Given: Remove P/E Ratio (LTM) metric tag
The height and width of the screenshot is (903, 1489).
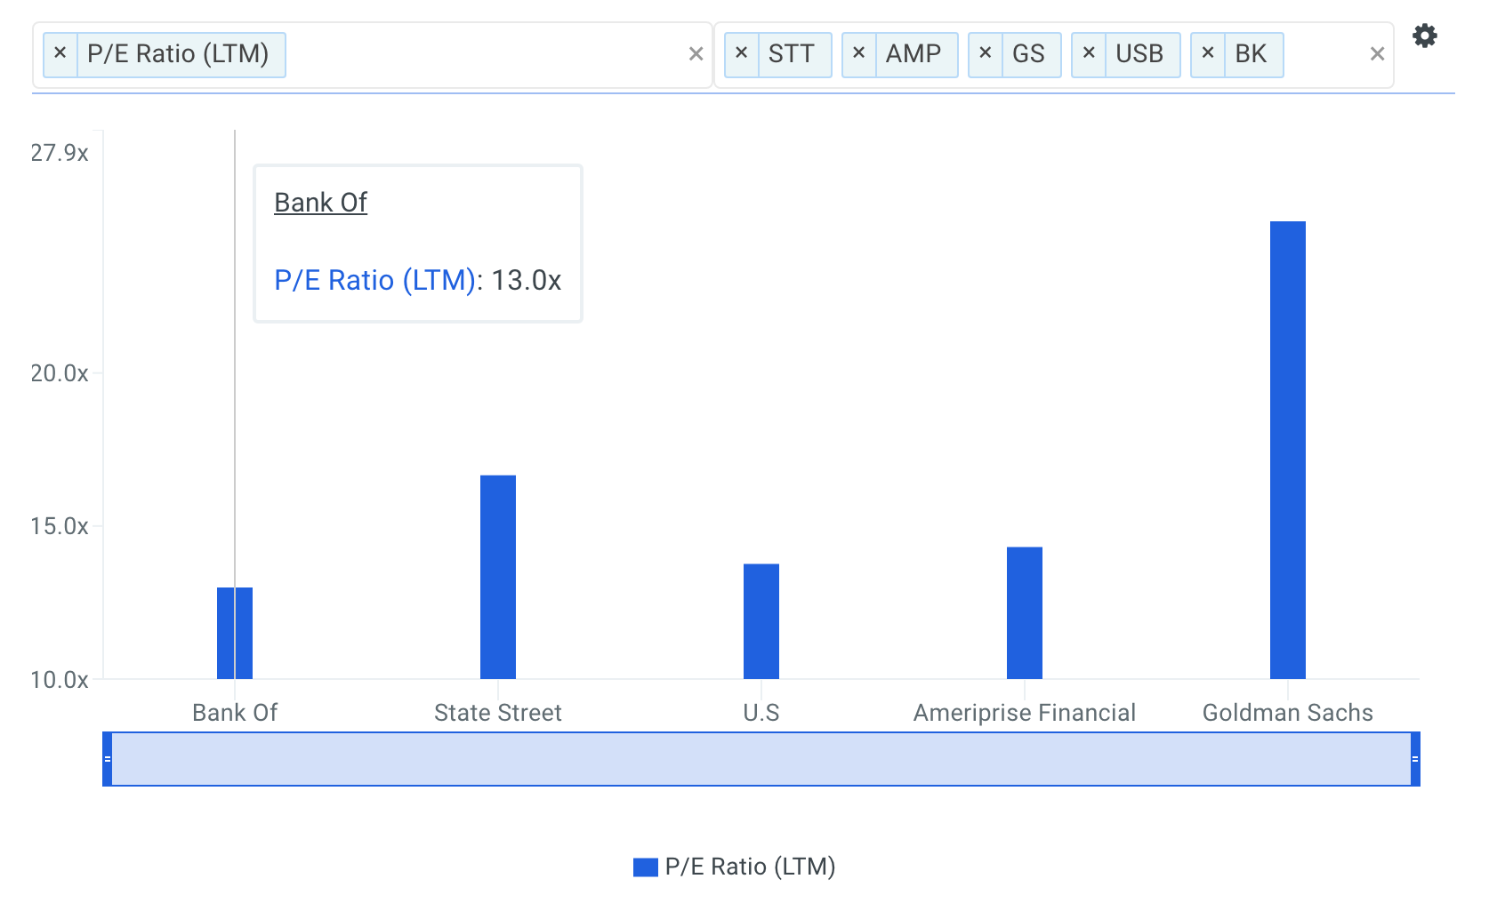Looking at the screenshot, I should (x=60, y=54).
